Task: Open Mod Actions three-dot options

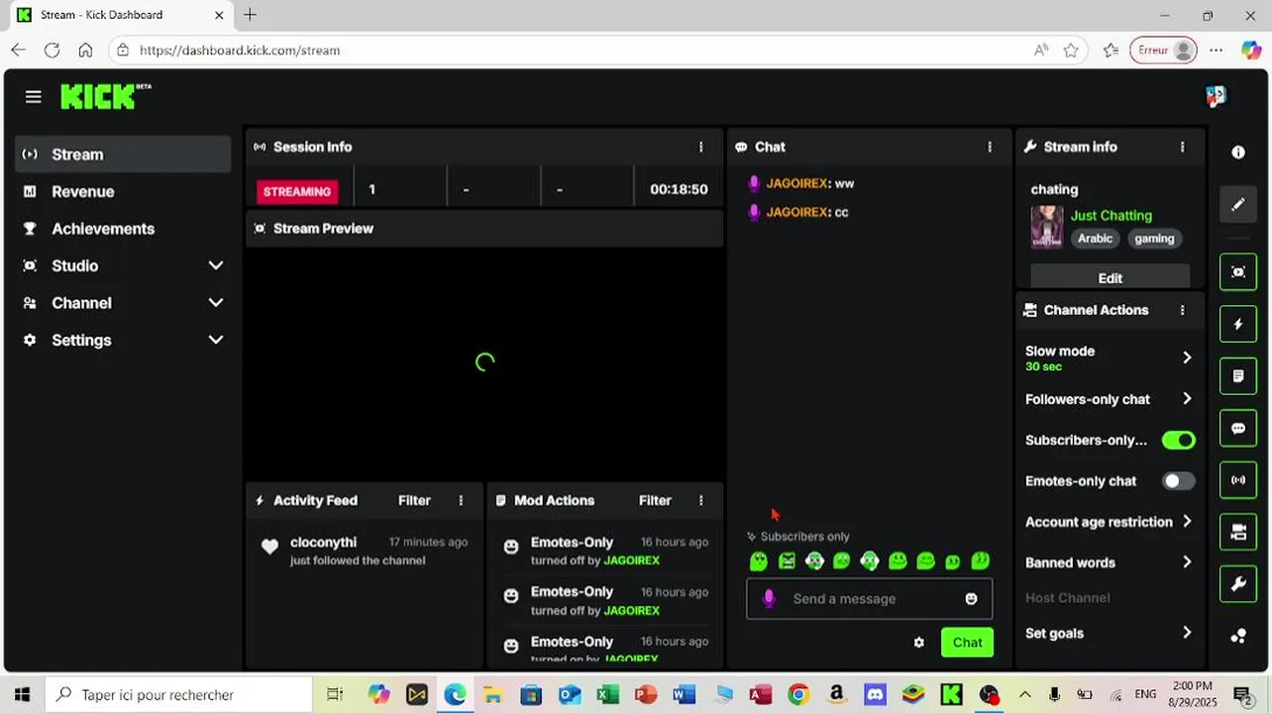Action: pyautogui.click(x=700, y=500)
